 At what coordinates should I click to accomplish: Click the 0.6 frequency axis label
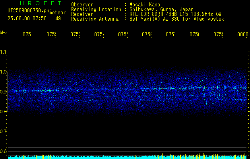click(x=3, y=151)
